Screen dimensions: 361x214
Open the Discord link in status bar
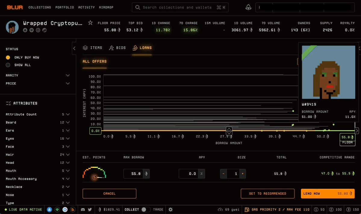[x=83, y=209]
